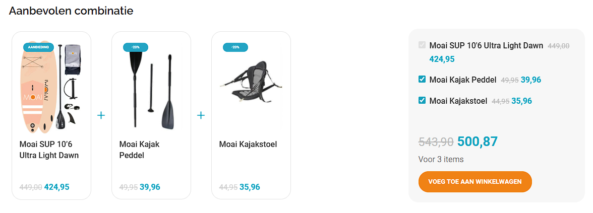
Task: Open Moai SUP 10'6 Ultra Light Dawn card title
Action: (x=49, y=150)
